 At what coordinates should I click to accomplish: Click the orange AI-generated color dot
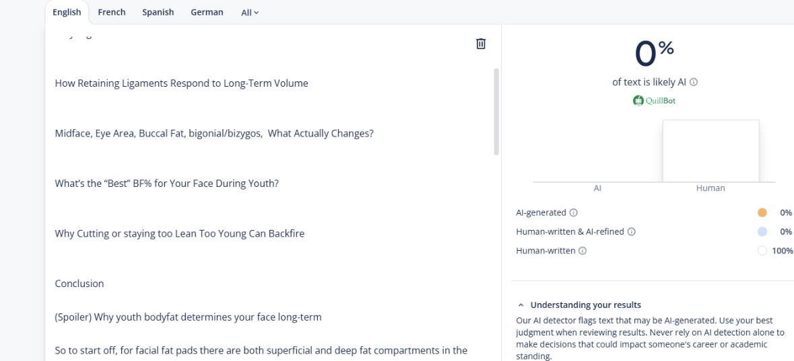coord(762,212)
